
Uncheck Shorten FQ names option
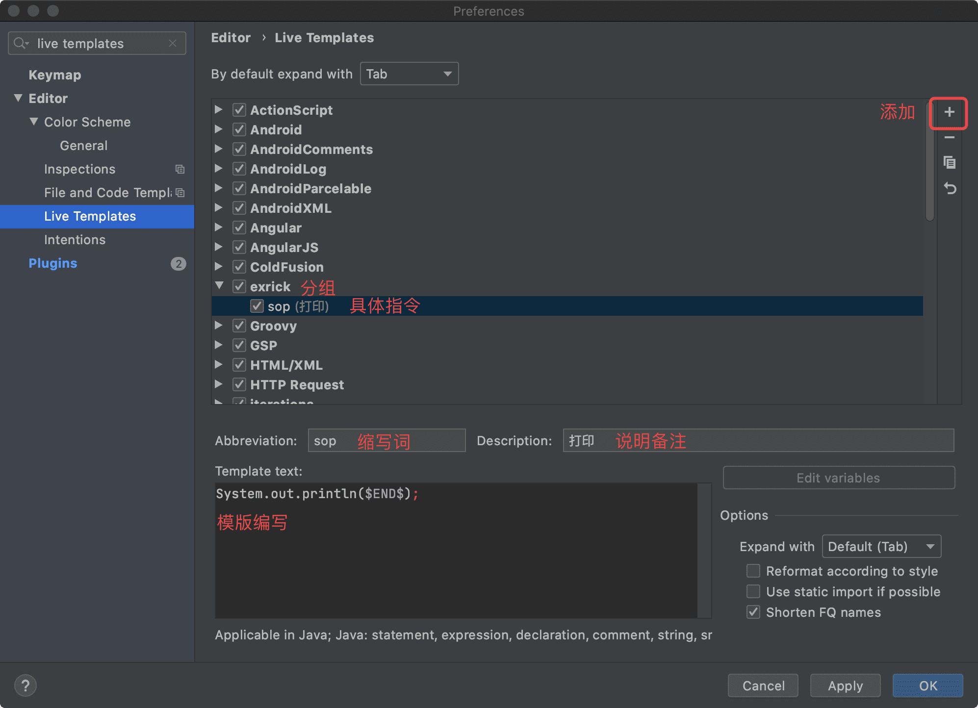[x=753, y=612]
